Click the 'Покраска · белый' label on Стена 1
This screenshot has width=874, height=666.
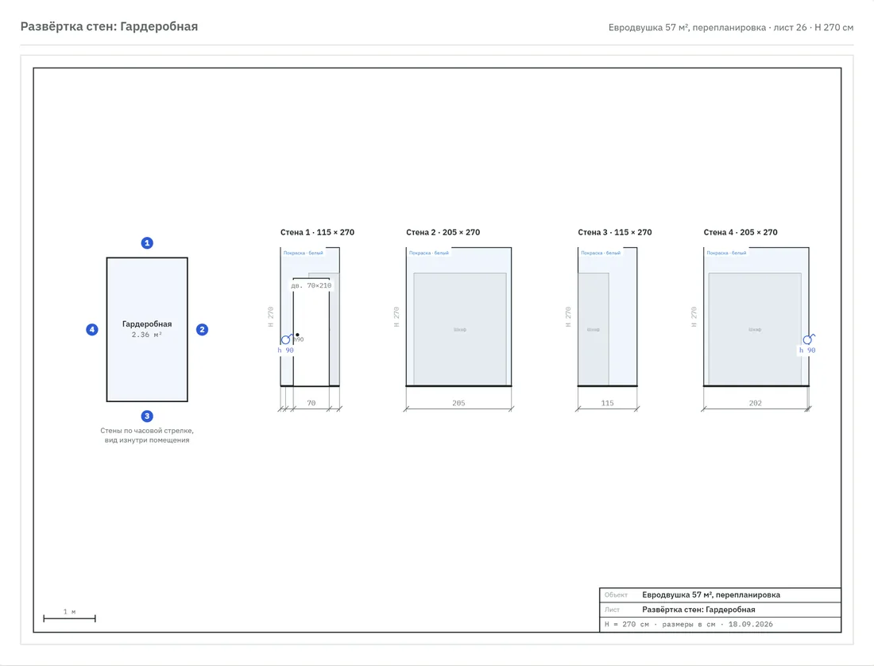pyautogui.click(x=304, y=253)
